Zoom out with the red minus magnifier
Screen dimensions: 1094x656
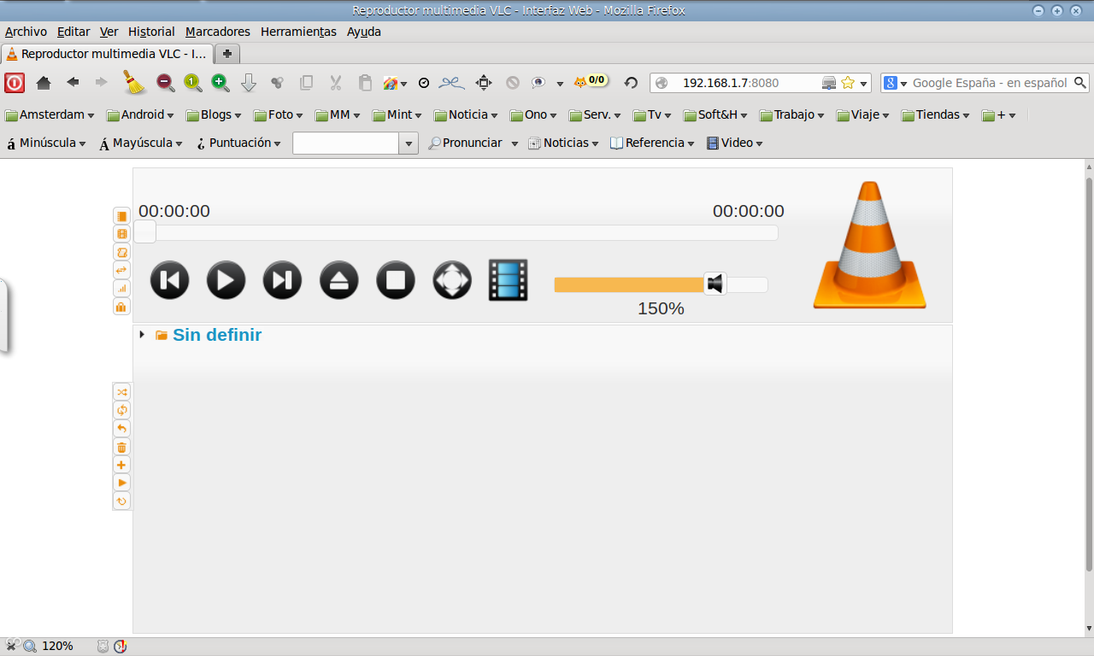[165, 83]
